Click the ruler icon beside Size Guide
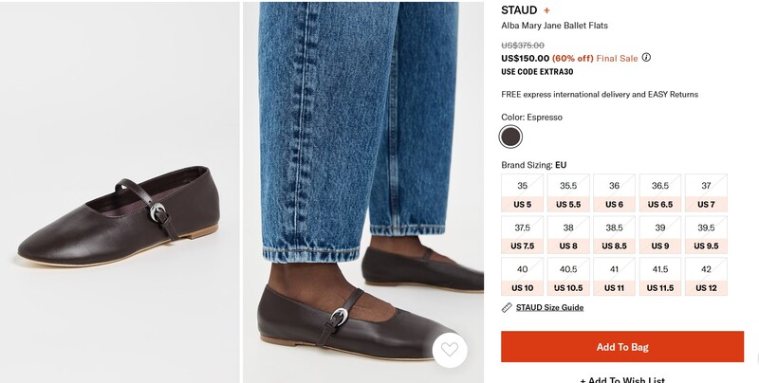 tap(507, 307)
